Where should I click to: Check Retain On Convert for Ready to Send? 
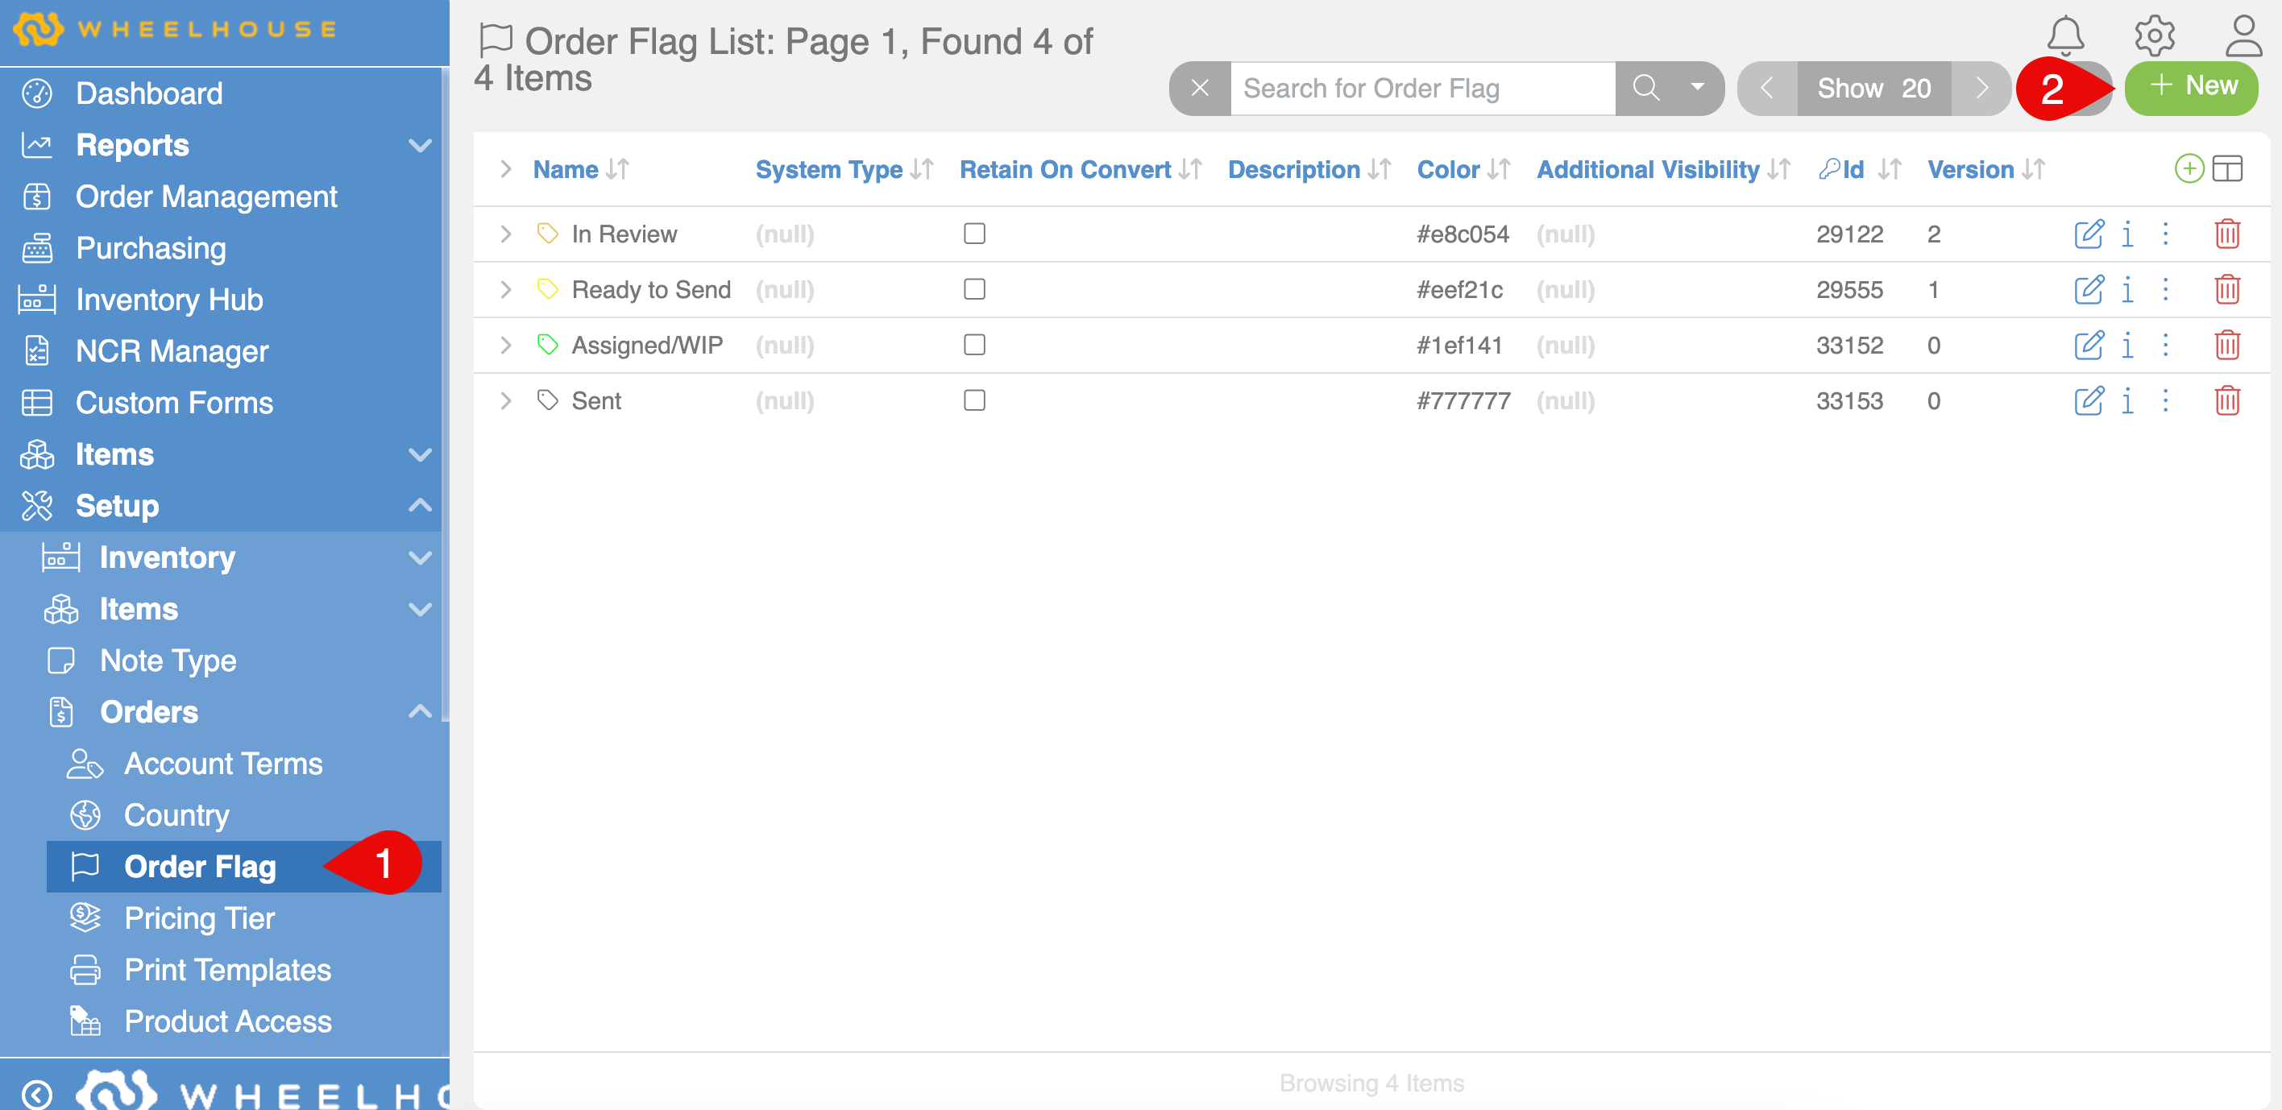point(973,290)
